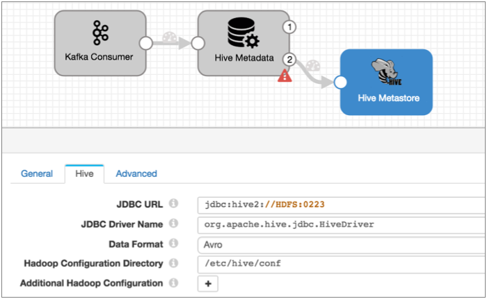Open the Data Format dropdown
This screenshot has width=487, height=299.
(341, 244)
